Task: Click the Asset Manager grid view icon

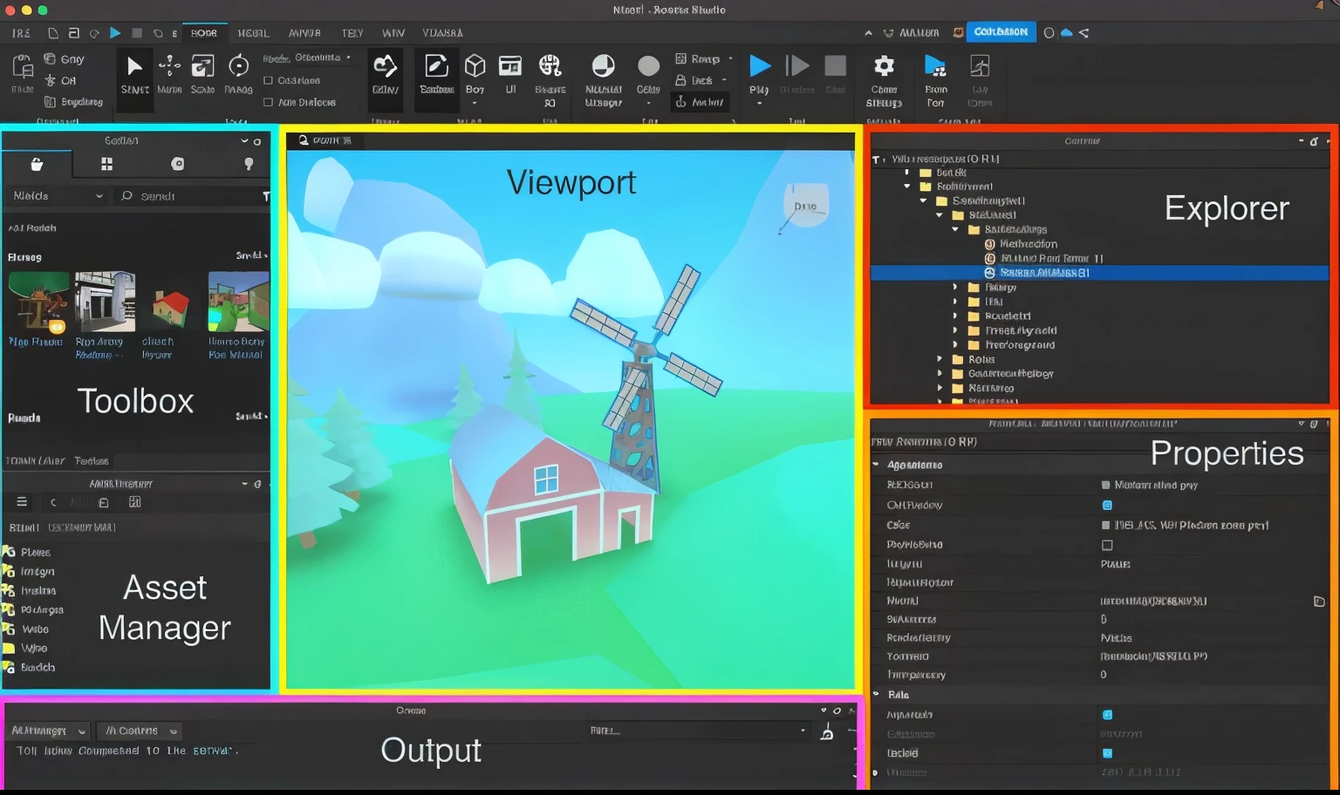Action: (134, 502)
